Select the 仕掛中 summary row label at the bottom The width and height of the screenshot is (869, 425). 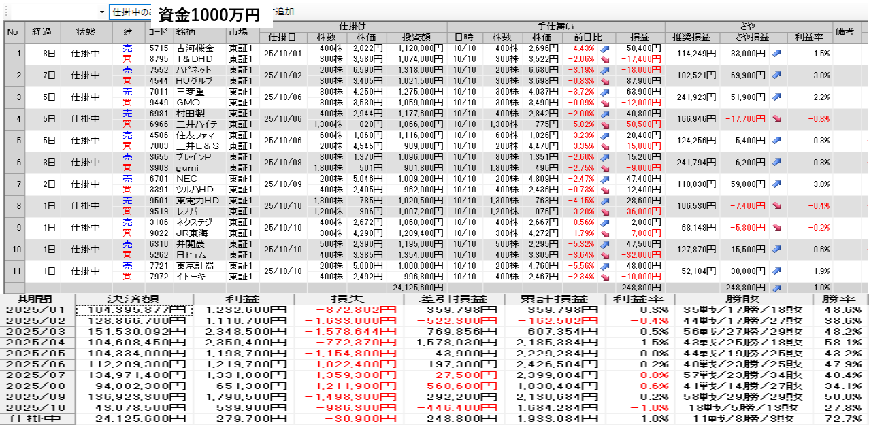point(37,420)
